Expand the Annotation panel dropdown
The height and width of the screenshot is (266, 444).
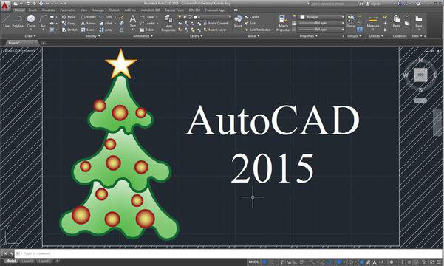(143, 36)
